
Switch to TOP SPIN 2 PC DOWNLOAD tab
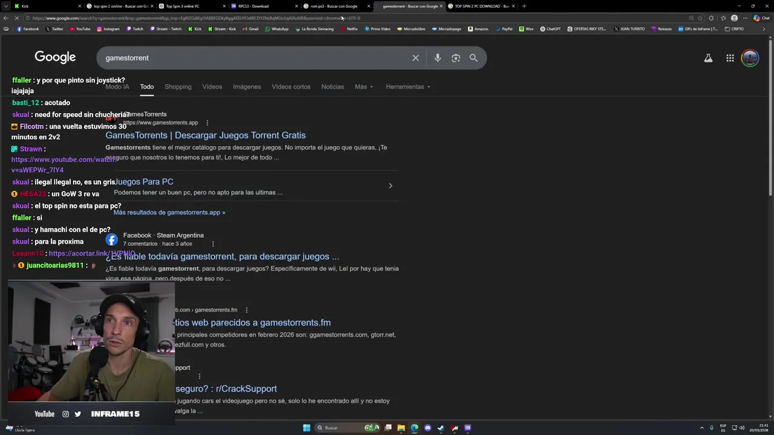(x=481, y=6)
